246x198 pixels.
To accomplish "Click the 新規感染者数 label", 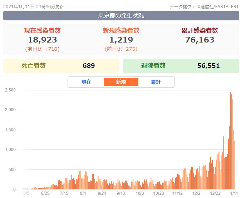I will 121,30.
